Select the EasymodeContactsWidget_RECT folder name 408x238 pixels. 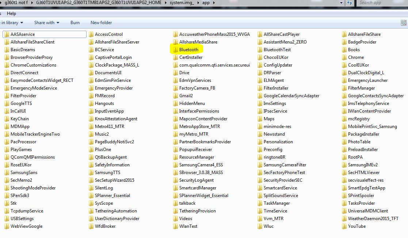42,80
